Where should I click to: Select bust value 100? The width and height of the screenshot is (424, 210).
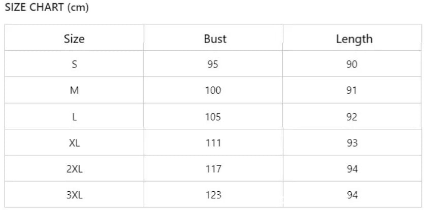[213, 90]
